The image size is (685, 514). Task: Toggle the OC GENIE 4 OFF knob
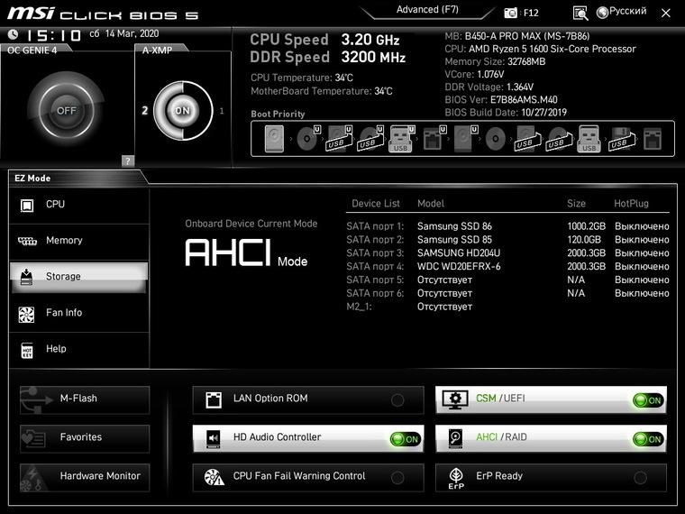click(66, 110)
